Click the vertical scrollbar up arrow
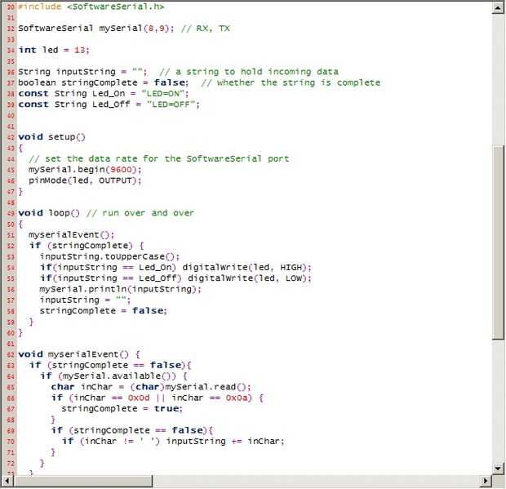This screenshot has height=489, width=506. [499, 8]
